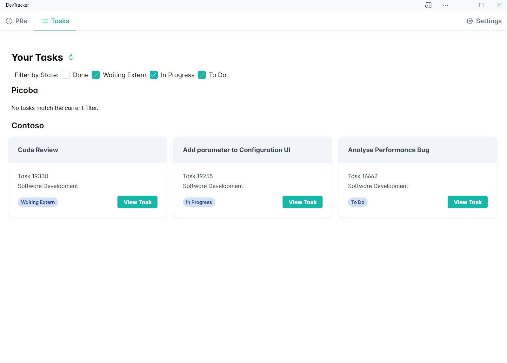Click the sidebar search icon in title bar

(x=428, y=5)
